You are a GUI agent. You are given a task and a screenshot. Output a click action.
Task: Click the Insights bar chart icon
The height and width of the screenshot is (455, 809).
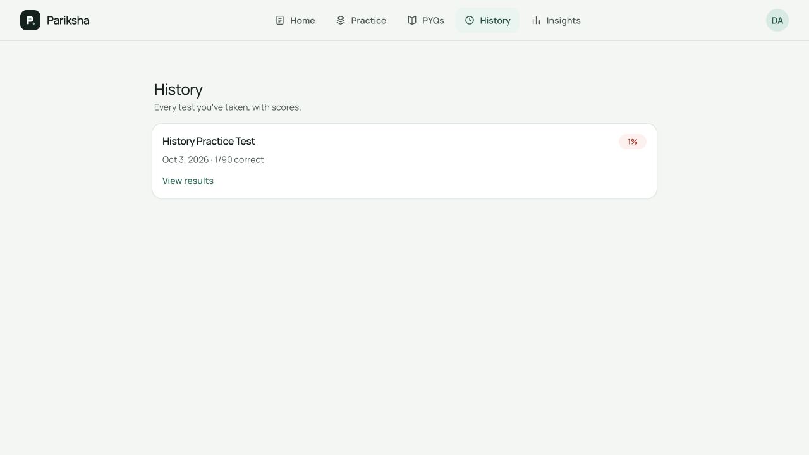[536, 20]
